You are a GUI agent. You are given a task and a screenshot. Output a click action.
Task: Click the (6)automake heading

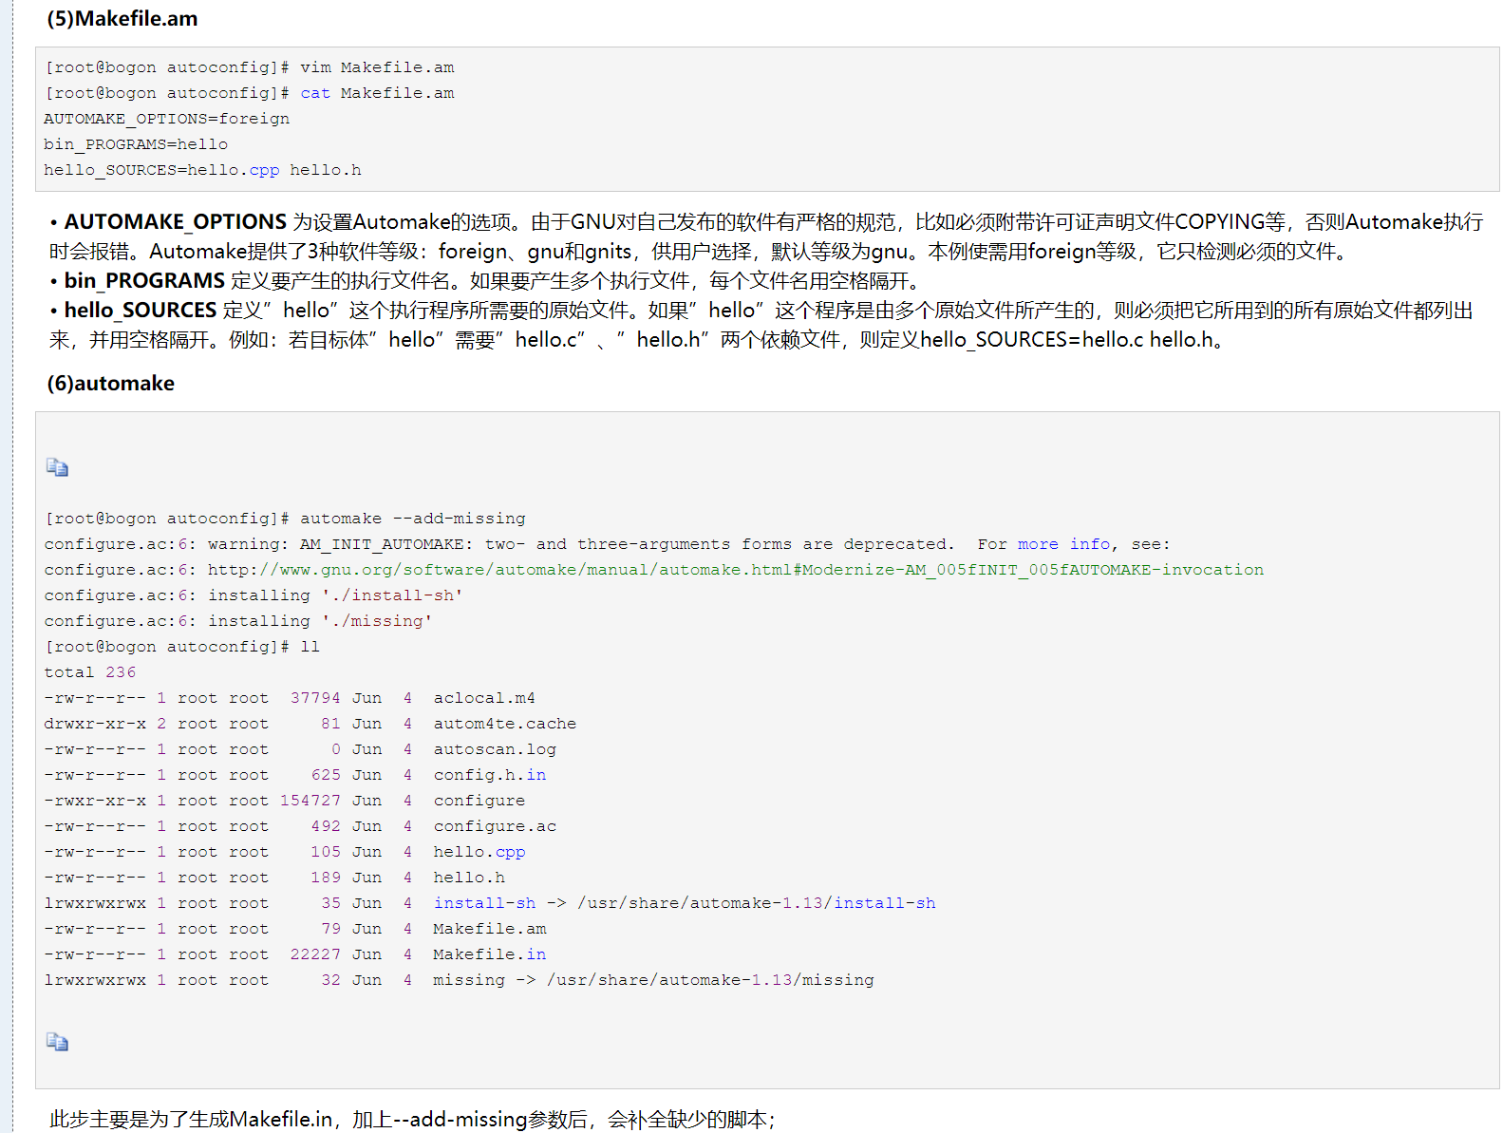[x=111, y=384]
